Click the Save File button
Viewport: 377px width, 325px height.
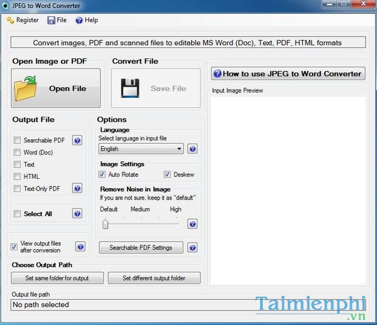(x=156, y=88)
